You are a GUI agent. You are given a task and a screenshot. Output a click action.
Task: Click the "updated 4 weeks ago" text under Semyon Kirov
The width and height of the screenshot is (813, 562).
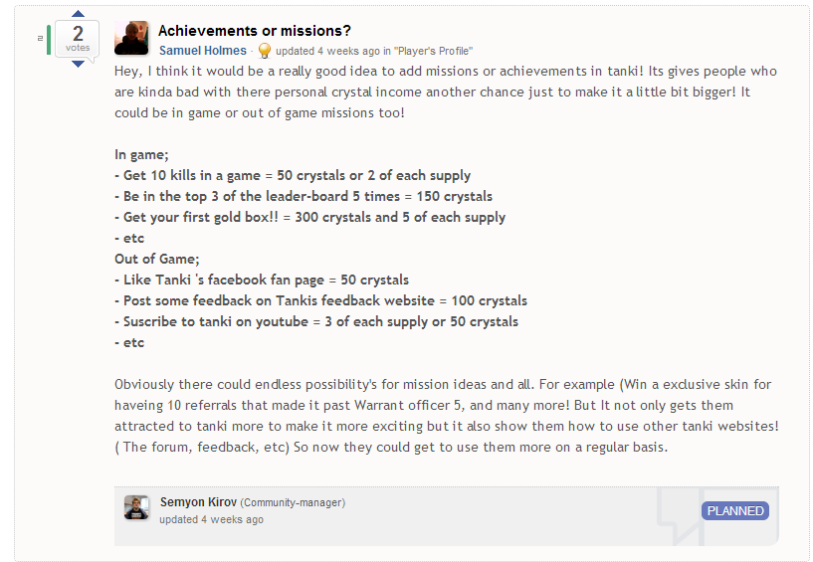coord(212,519)
